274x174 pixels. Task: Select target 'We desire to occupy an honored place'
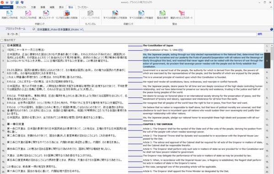(x=202, y=97)
